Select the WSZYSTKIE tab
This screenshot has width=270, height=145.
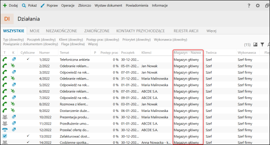(x=13, y=31)
